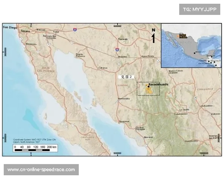Click the Interstate shield north of Nogales
The image size is (224, 179).
(x=117, y=49)
